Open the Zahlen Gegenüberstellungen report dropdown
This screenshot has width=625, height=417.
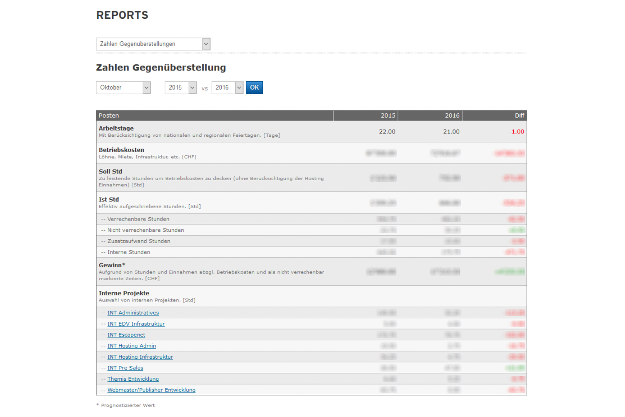click(153, 44)
